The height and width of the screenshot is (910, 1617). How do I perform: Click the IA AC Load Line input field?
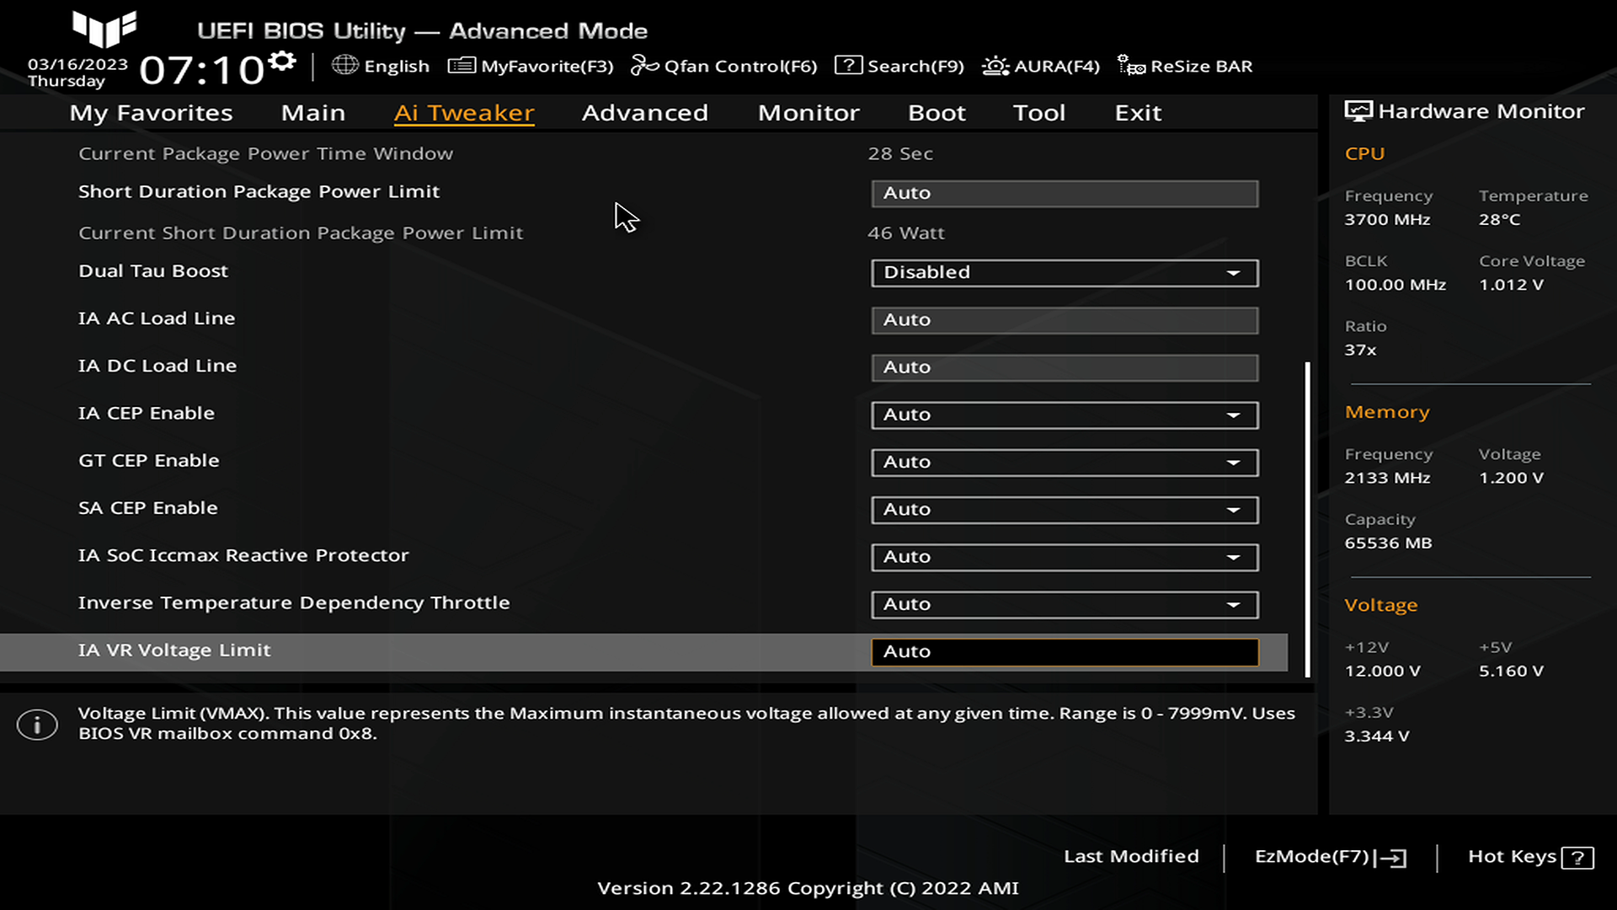[x=1065, y=320]
